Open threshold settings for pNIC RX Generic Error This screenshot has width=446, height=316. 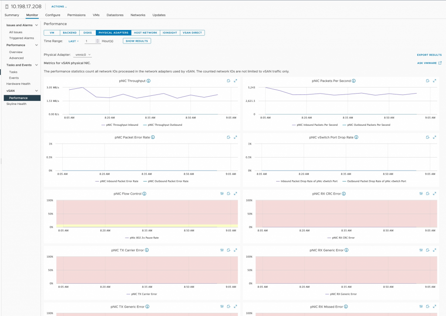[x=421, y=250]
